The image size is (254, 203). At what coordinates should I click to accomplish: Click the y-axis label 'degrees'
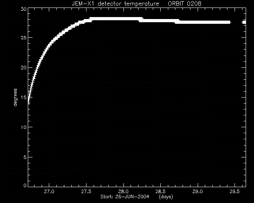point(15,97)
